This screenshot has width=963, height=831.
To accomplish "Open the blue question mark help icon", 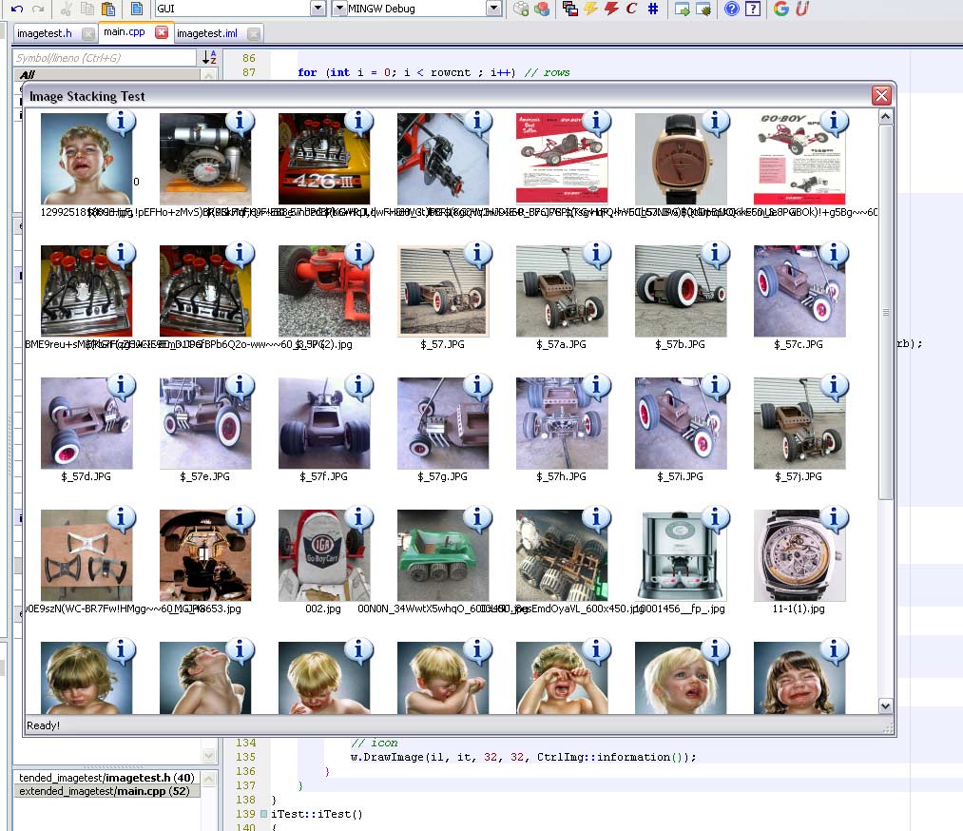I will (x=731, y=9).
